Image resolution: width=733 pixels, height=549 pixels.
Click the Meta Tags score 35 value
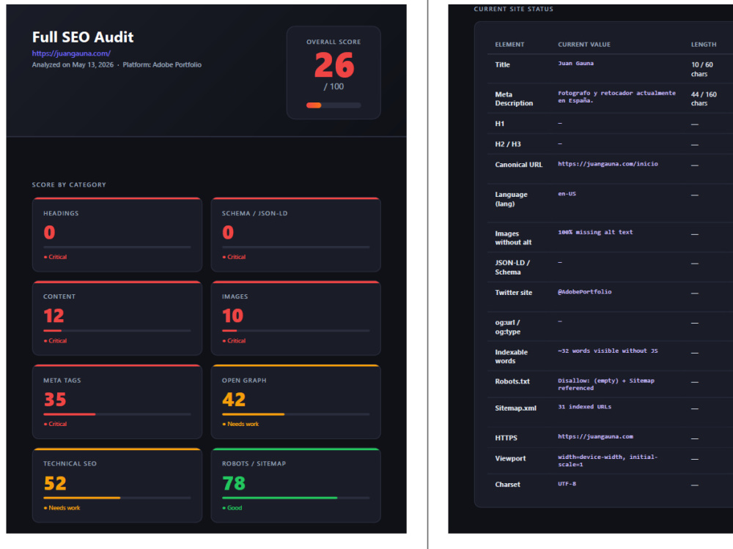pos(55,400)
